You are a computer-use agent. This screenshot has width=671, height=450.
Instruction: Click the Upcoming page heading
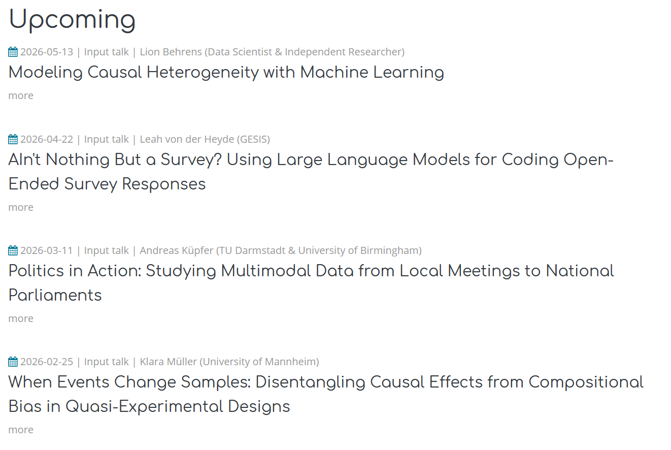point(72,20)
